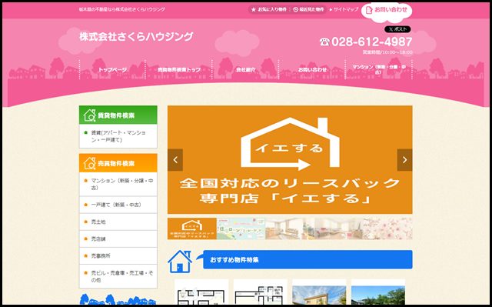This screenshot has height=307, width=492.
Task: Click the orange 売買物件検索 header
Action: [118, 163]
